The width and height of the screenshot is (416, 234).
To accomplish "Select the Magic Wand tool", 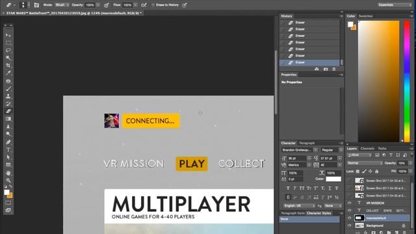I will click(8, 58).
